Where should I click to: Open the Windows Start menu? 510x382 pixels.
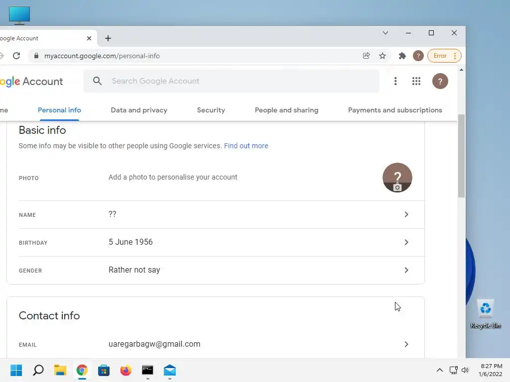16,370
